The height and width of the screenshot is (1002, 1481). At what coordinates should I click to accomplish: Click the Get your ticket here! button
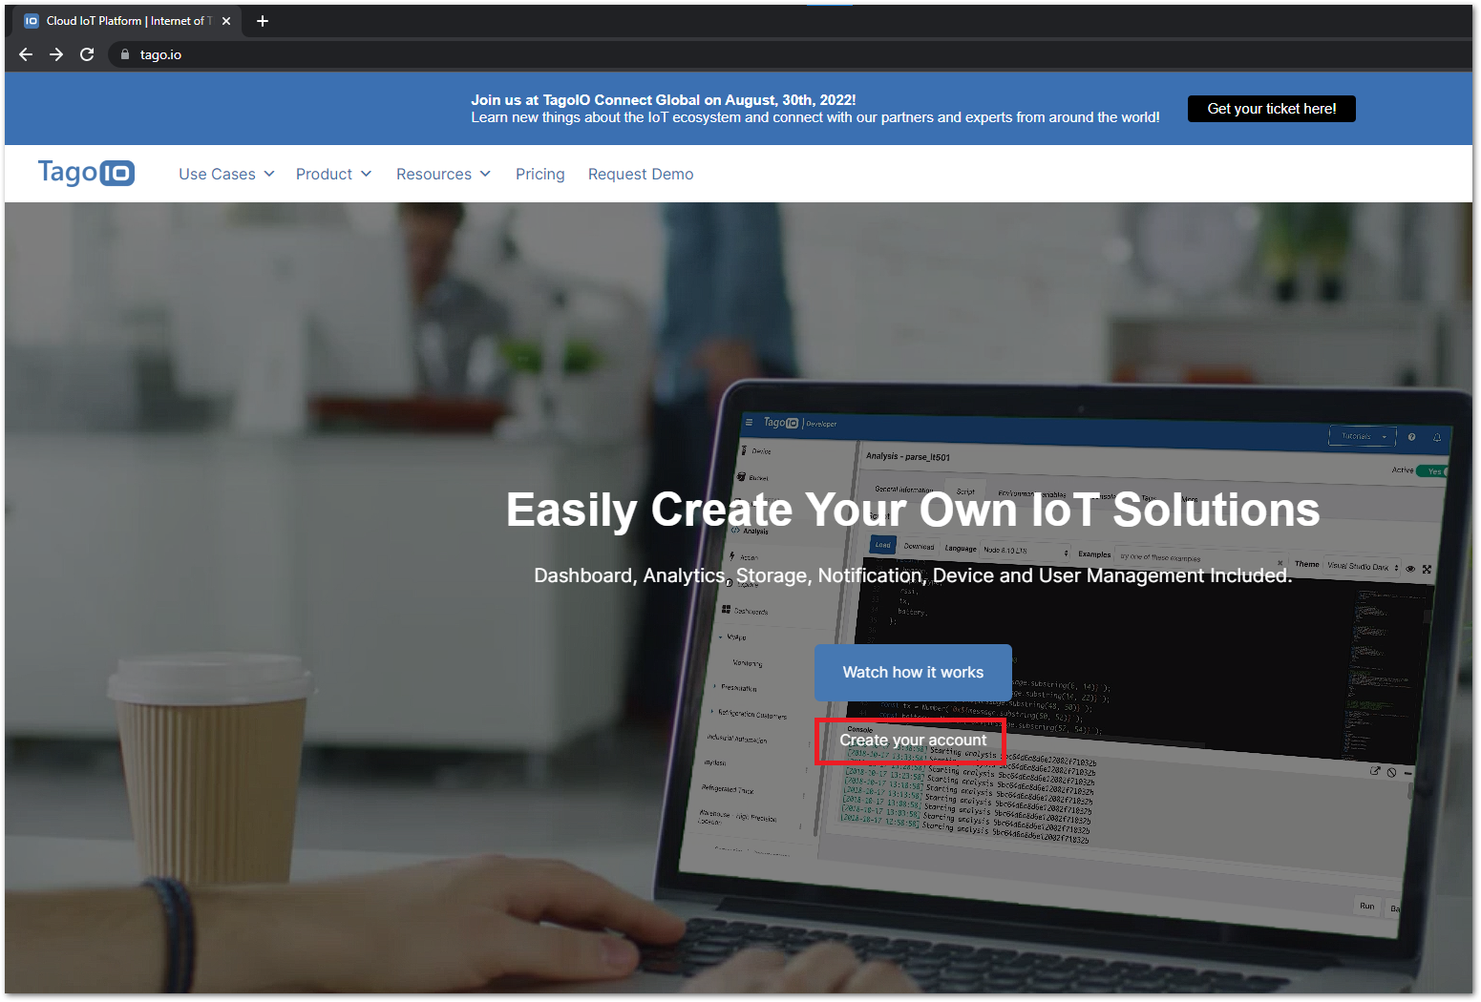[x=1271, y=109]
